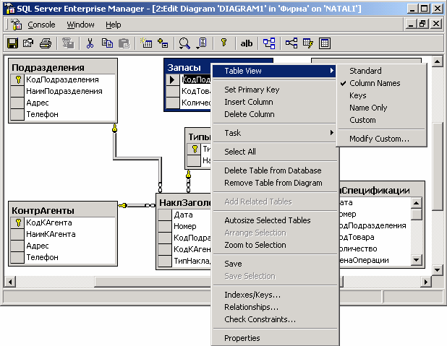Select the checked Column Names view

375,83
